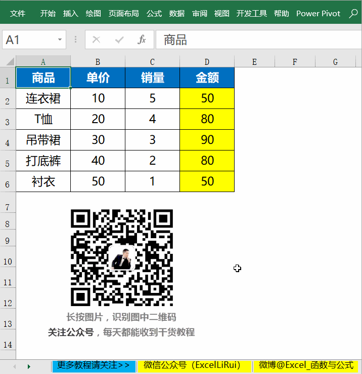The height and width of the screenshot is (374, 362).
Task: Select the unit price cell 20
Action: point(98,119)
